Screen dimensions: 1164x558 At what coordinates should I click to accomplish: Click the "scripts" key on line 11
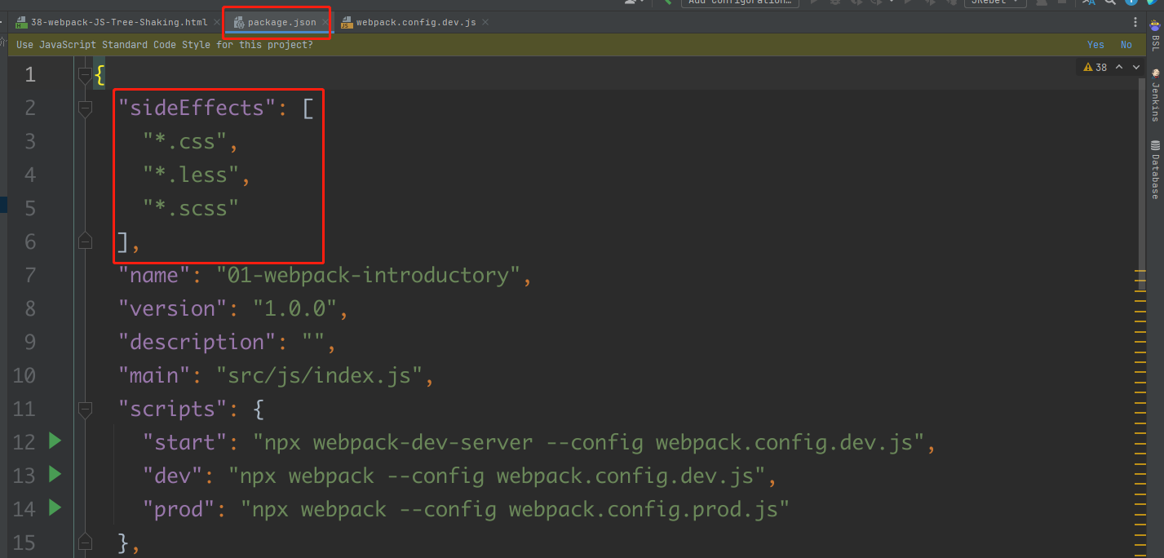pyautogui.click(x=173, y=408)
